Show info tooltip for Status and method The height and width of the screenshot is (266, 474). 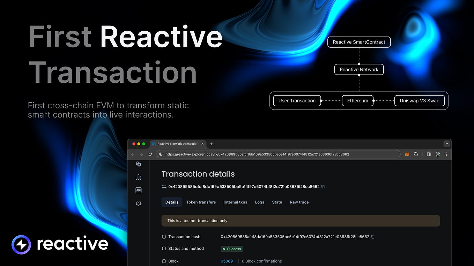coord(164,249)
